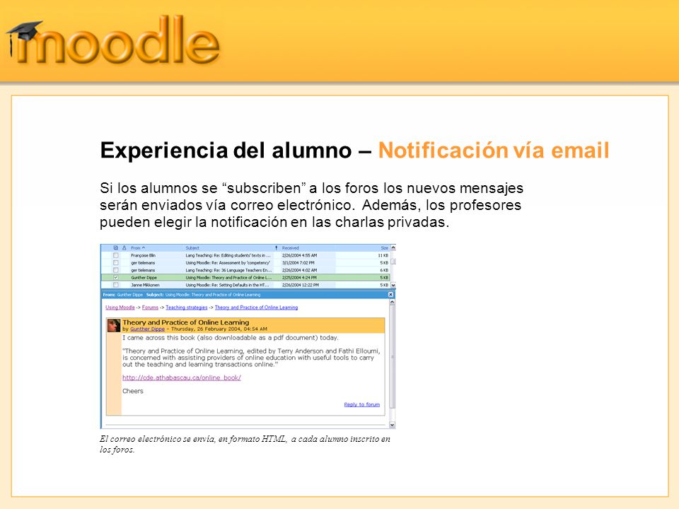The width and height of the screenshot is (679, 509).
Task: Open 'Theory and Practice of Online Learning' breadcrumb link
Action: coord(256,308)
